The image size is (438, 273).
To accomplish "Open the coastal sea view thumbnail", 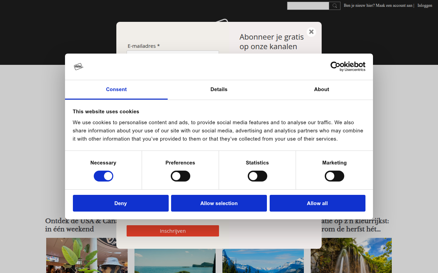I will click(x=175, y=261).
